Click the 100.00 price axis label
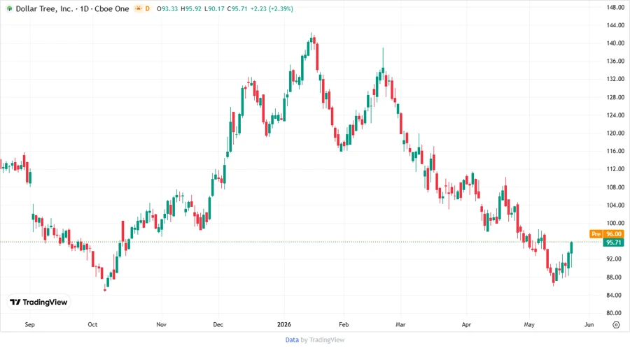 coord(615,224)
